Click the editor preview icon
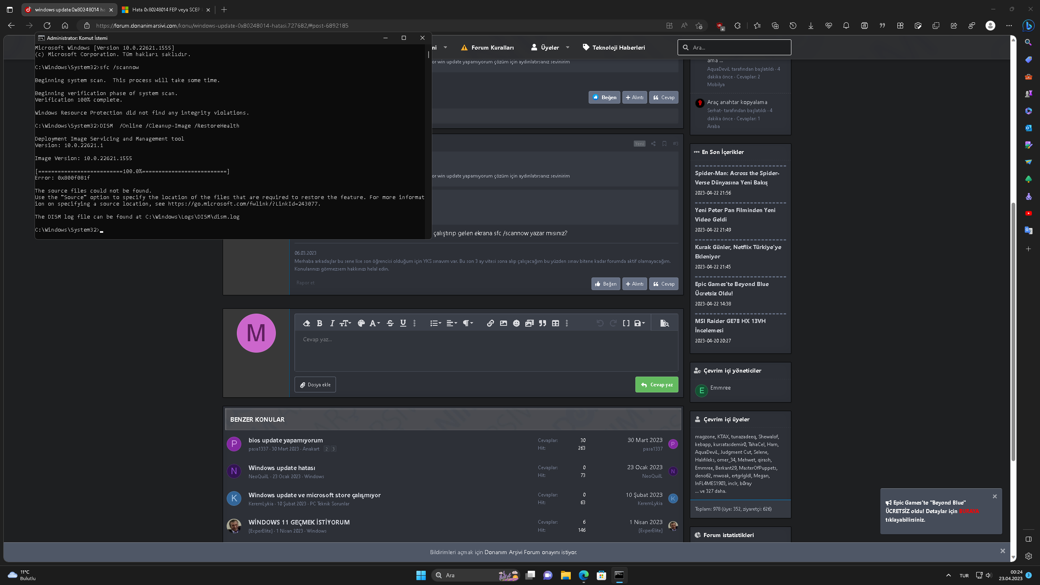Viewport: 1040px width, 585px height. [664, 323]
